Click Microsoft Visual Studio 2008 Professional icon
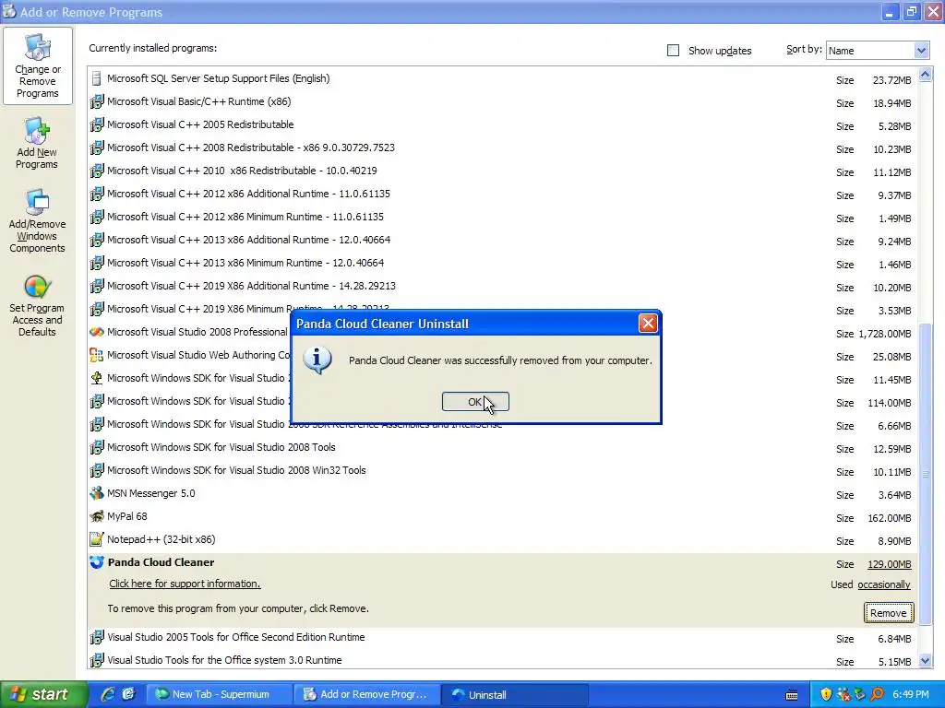Viewport: 945px width, 708px height. click(x=96, y=332)
